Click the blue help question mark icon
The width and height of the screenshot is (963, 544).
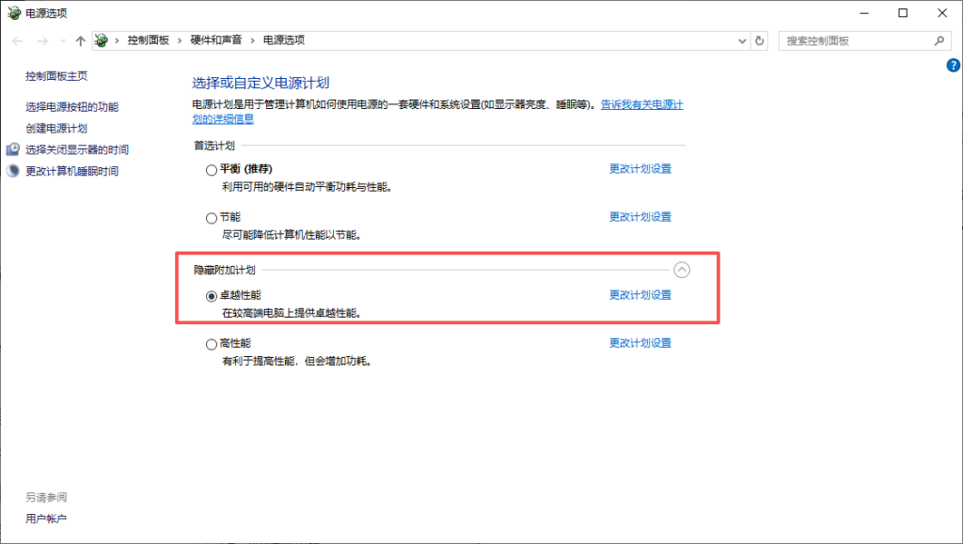pyautogui.click(x=952, y=65)
